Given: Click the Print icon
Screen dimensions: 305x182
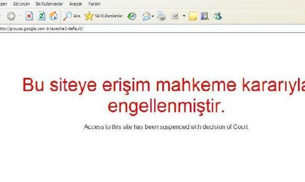Looking at the screenshot, I should coord(161,17).
